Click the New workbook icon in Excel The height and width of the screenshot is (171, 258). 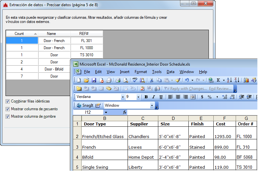[x=79, y=80]
